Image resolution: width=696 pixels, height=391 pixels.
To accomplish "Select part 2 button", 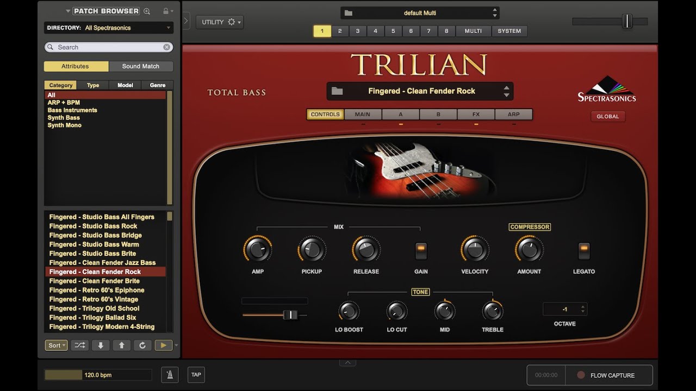I will pyautogui.click(x=340, y=31).
